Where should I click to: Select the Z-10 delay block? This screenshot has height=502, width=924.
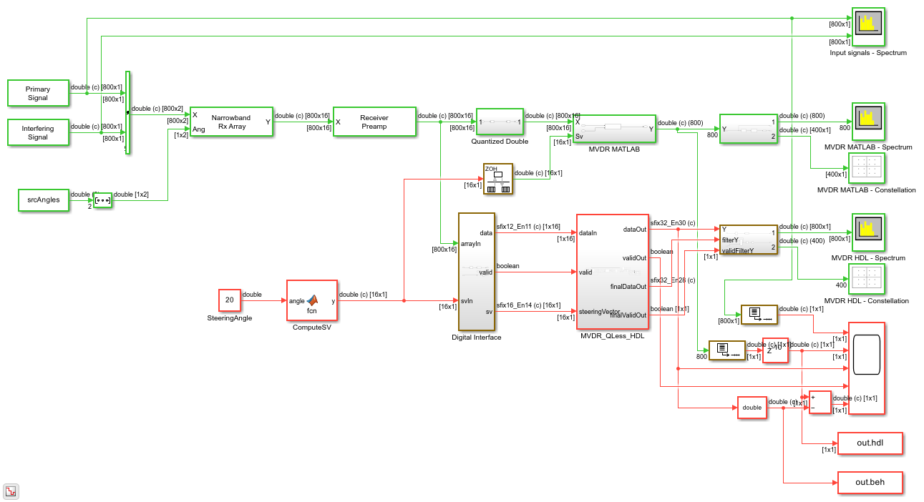click(775, 350)
